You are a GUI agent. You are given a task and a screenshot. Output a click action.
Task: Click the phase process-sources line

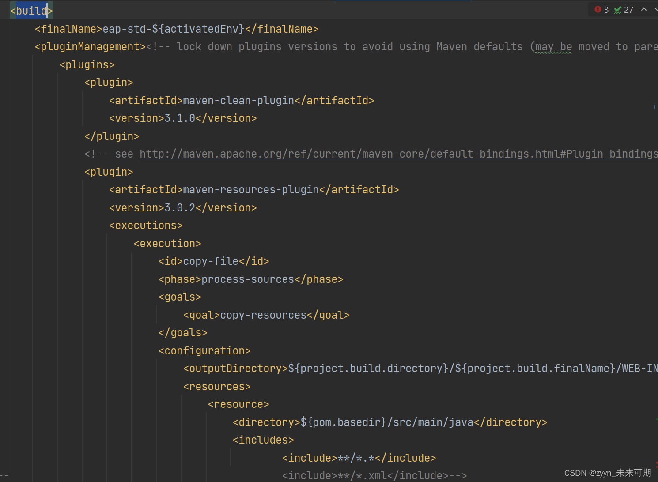[x=251, y=279]
